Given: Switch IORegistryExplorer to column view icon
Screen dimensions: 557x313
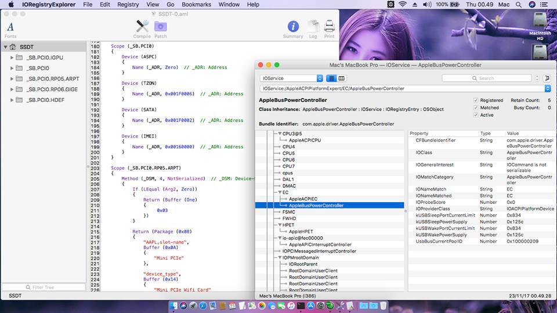Looking at the screenshot, I should point(341,78).
